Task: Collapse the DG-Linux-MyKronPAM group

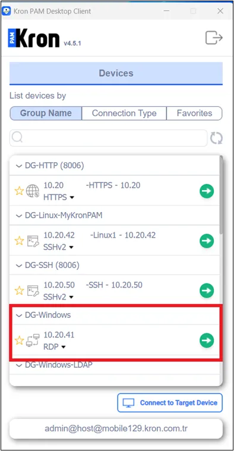Action: 19,216
